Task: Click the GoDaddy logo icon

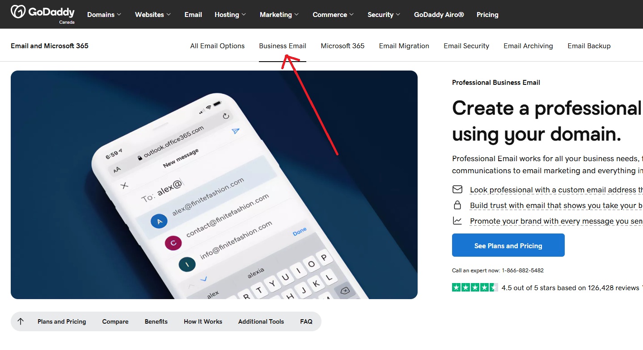Action: pyautogui.click(x=18, y=12)
